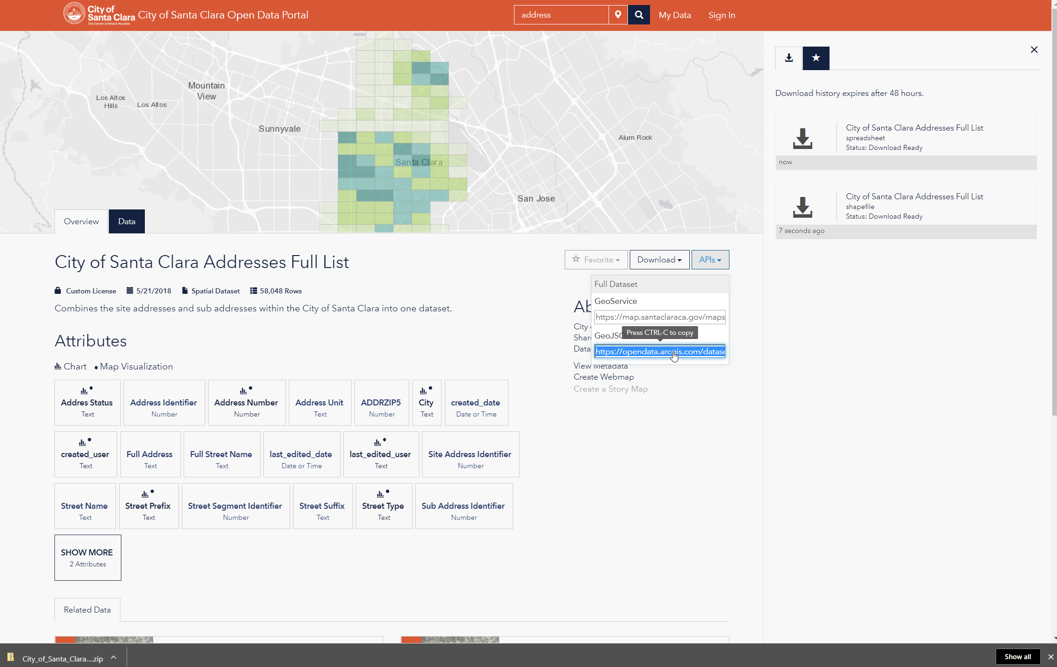Open the downloads tab icon in side panel

coord(789,58)
